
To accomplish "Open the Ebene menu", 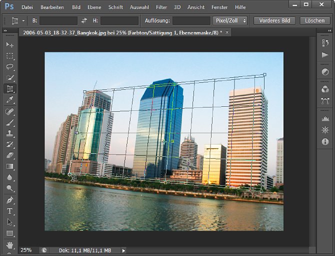I will [x=93, y=7].
